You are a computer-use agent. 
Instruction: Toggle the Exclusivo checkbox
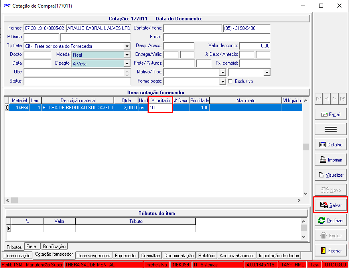pyautogui.click(x=231, y=81)
